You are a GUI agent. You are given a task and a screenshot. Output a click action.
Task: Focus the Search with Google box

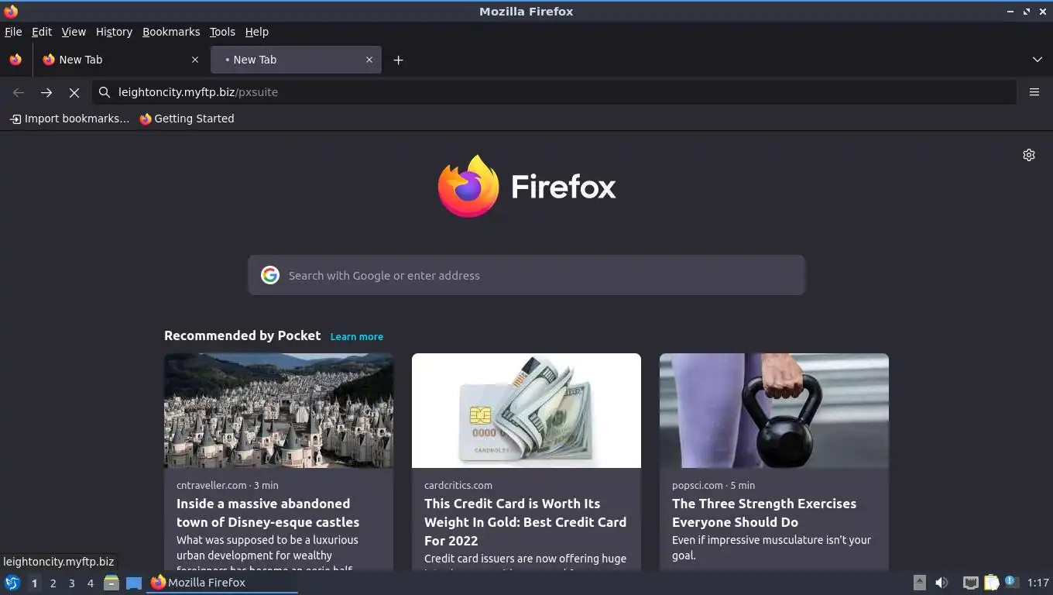point(526,275)
